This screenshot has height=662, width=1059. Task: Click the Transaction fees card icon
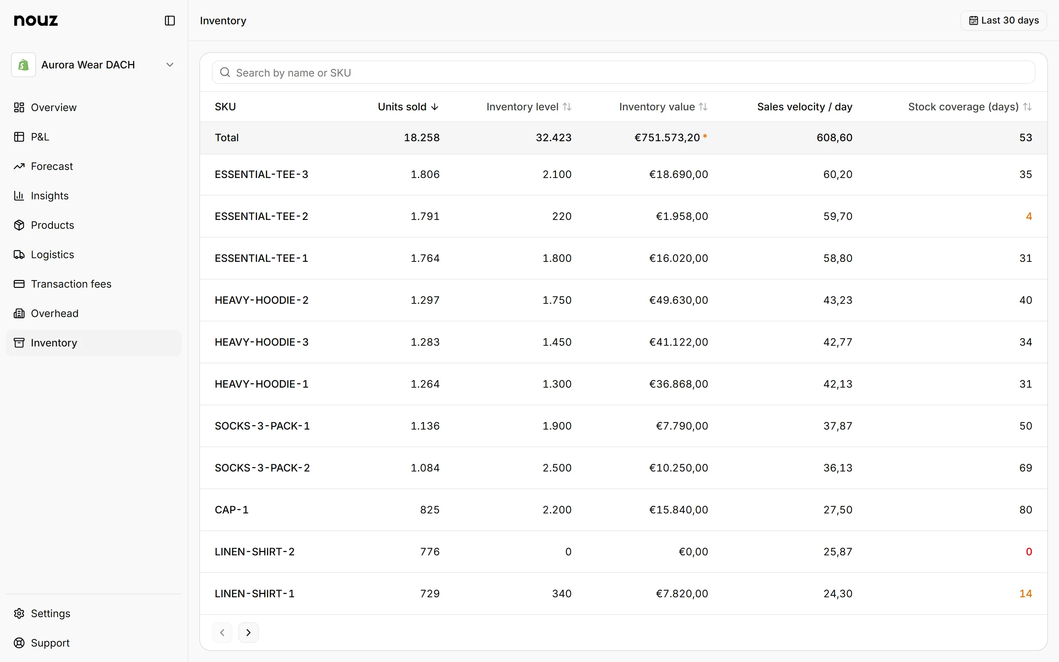coord(19,284)
